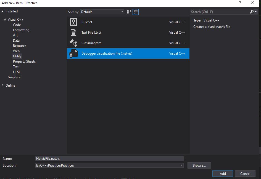Image resolution: width=261 pixels, height=179 pixels.
Task: Select the HLSL category
Action: 17,72
